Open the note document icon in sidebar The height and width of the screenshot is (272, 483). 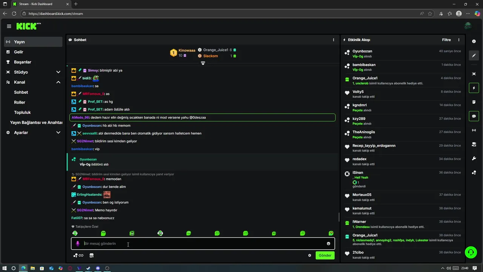click(x=474, y=102)
